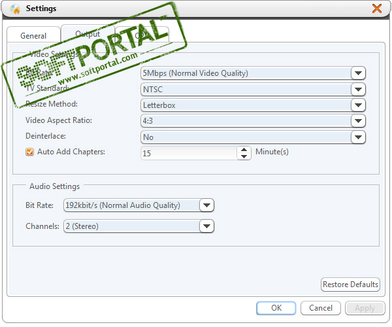The image size is (392, 327).
Task: Click the Minute(s) label
Action: [272, 152]
